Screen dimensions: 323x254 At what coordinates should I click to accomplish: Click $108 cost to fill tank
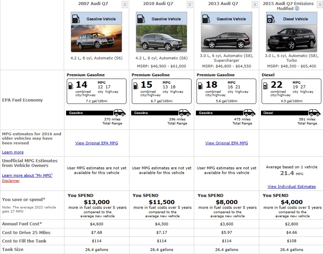(x=292, y=241)
